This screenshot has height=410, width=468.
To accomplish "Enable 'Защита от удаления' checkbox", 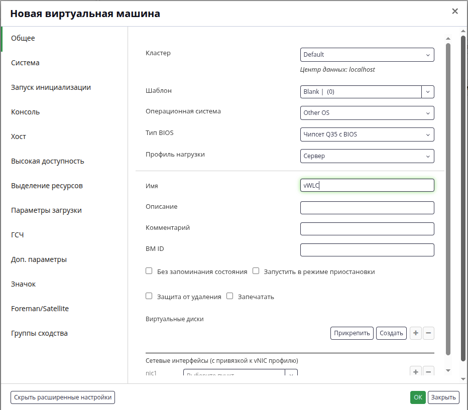I will pos(149,296).
